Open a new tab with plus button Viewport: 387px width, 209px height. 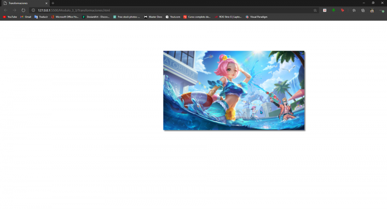click(x=53, y=3)
